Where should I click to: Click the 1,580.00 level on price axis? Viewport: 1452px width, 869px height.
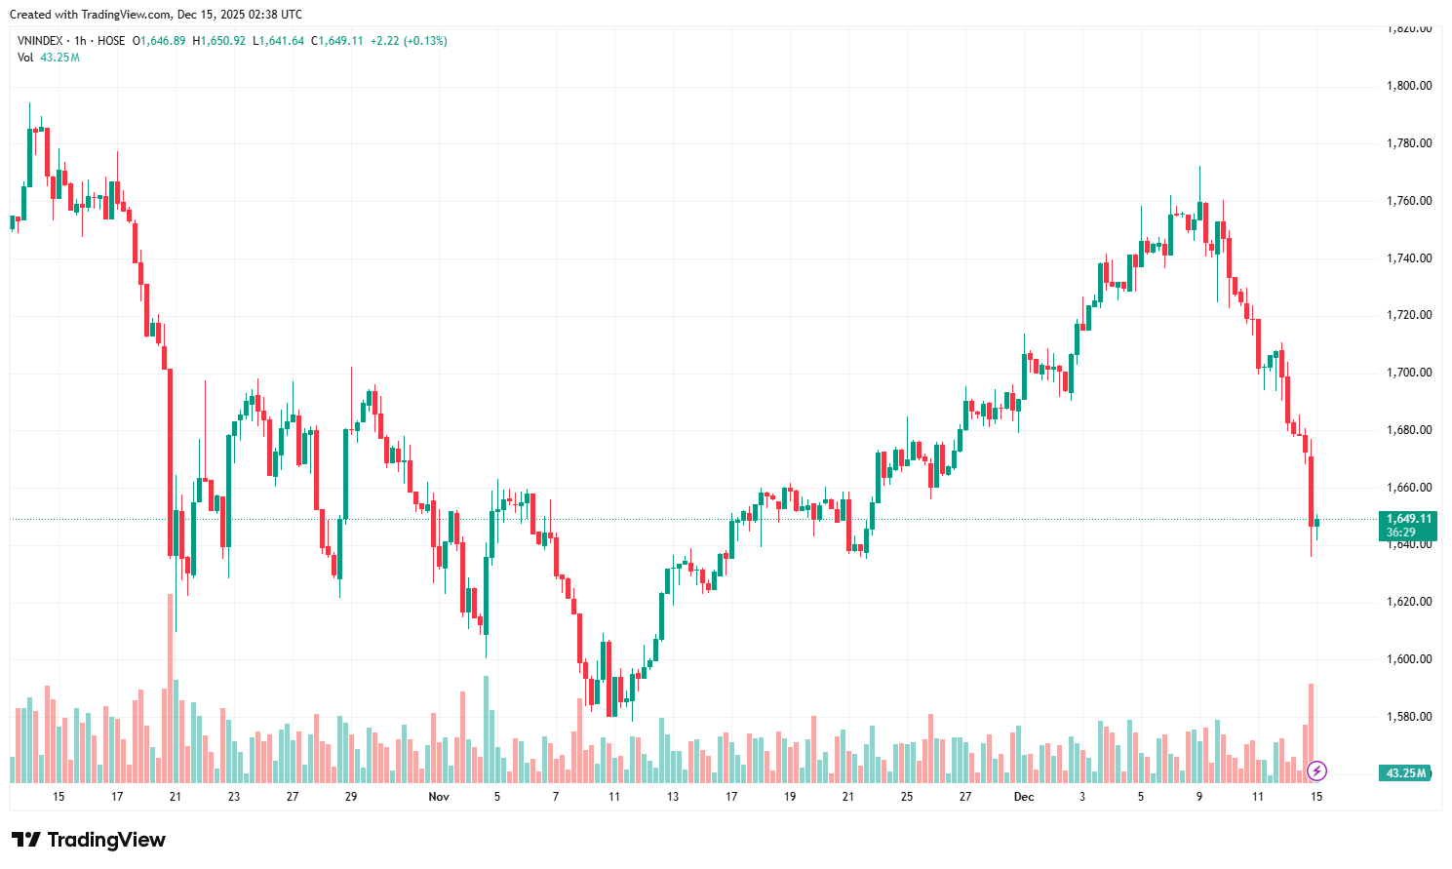point(1409,717)
